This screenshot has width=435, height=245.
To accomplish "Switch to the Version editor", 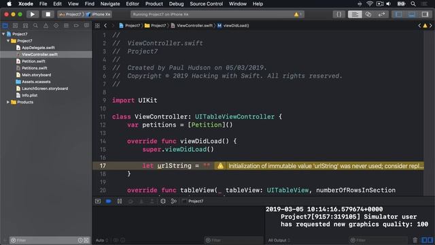I will (x=382, y=14).
